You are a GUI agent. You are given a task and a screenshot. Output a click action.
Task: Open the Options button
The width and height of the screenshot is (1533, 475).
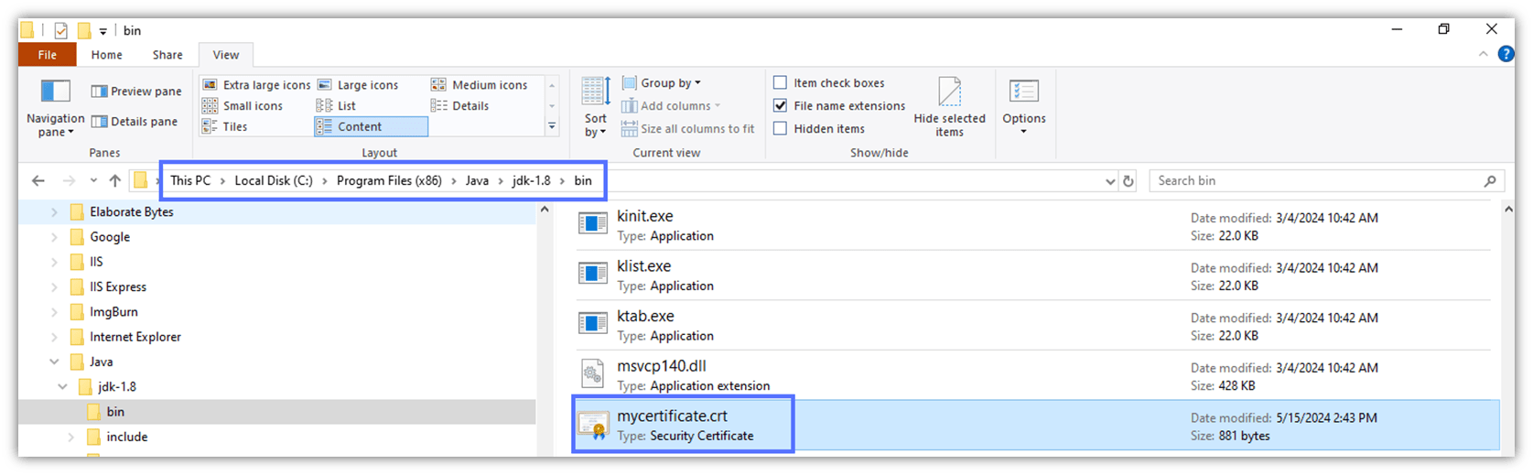tap(1023, 108)
